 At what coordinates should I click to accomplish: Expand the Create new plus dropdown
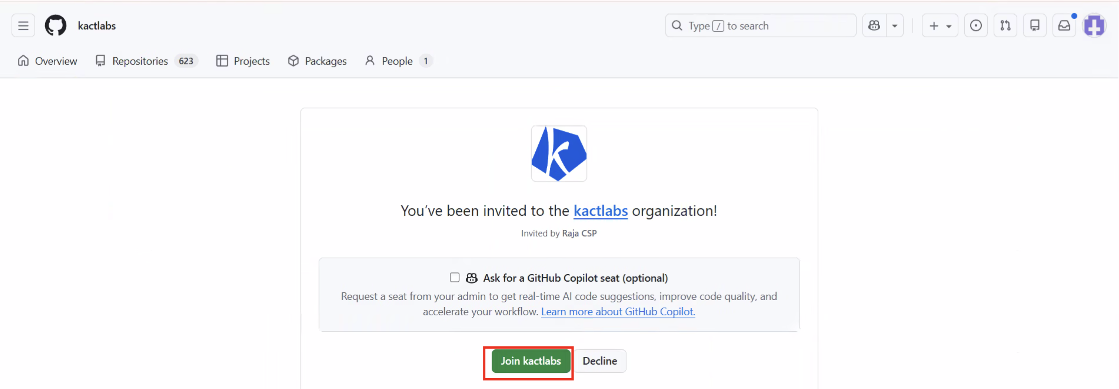(940, 26)
